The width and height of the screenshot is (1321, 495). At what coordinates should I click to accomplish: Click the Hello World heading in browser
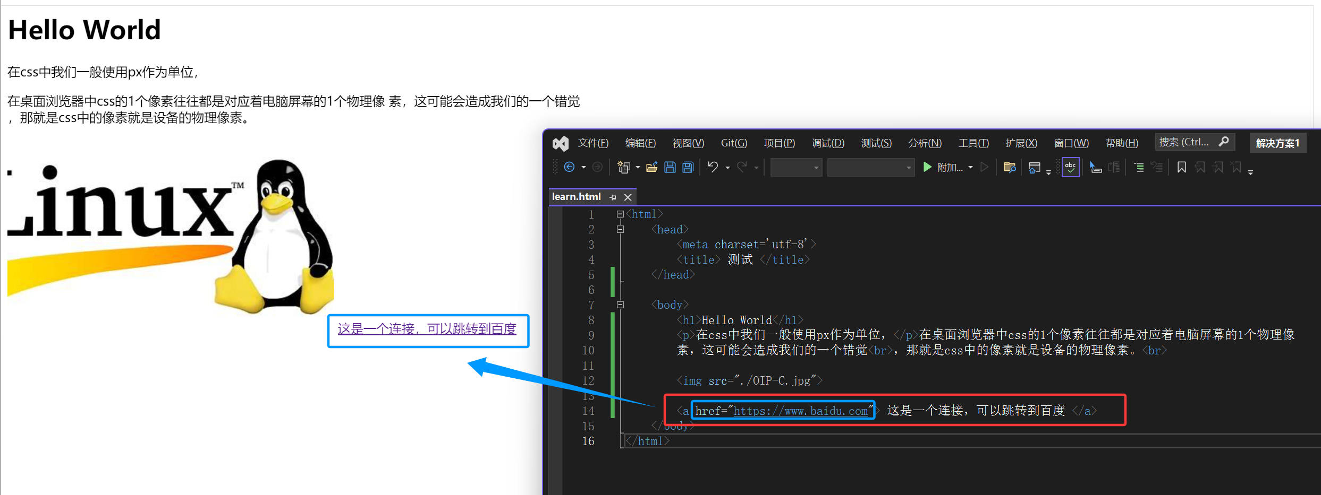click(84, 30)
